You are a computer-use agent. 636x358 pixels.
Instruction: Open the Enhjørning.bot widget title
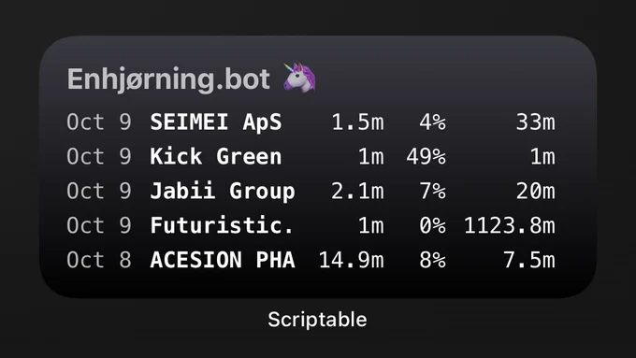(168, 79)
